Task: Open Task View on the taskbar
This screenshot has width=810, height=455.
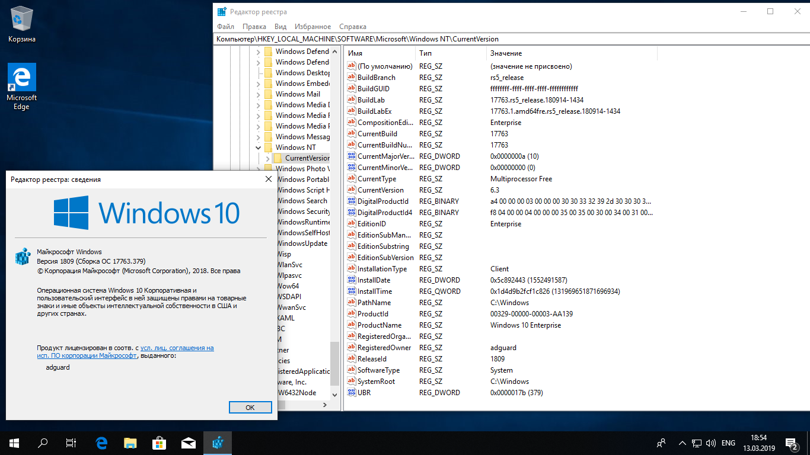Action: 71,443
